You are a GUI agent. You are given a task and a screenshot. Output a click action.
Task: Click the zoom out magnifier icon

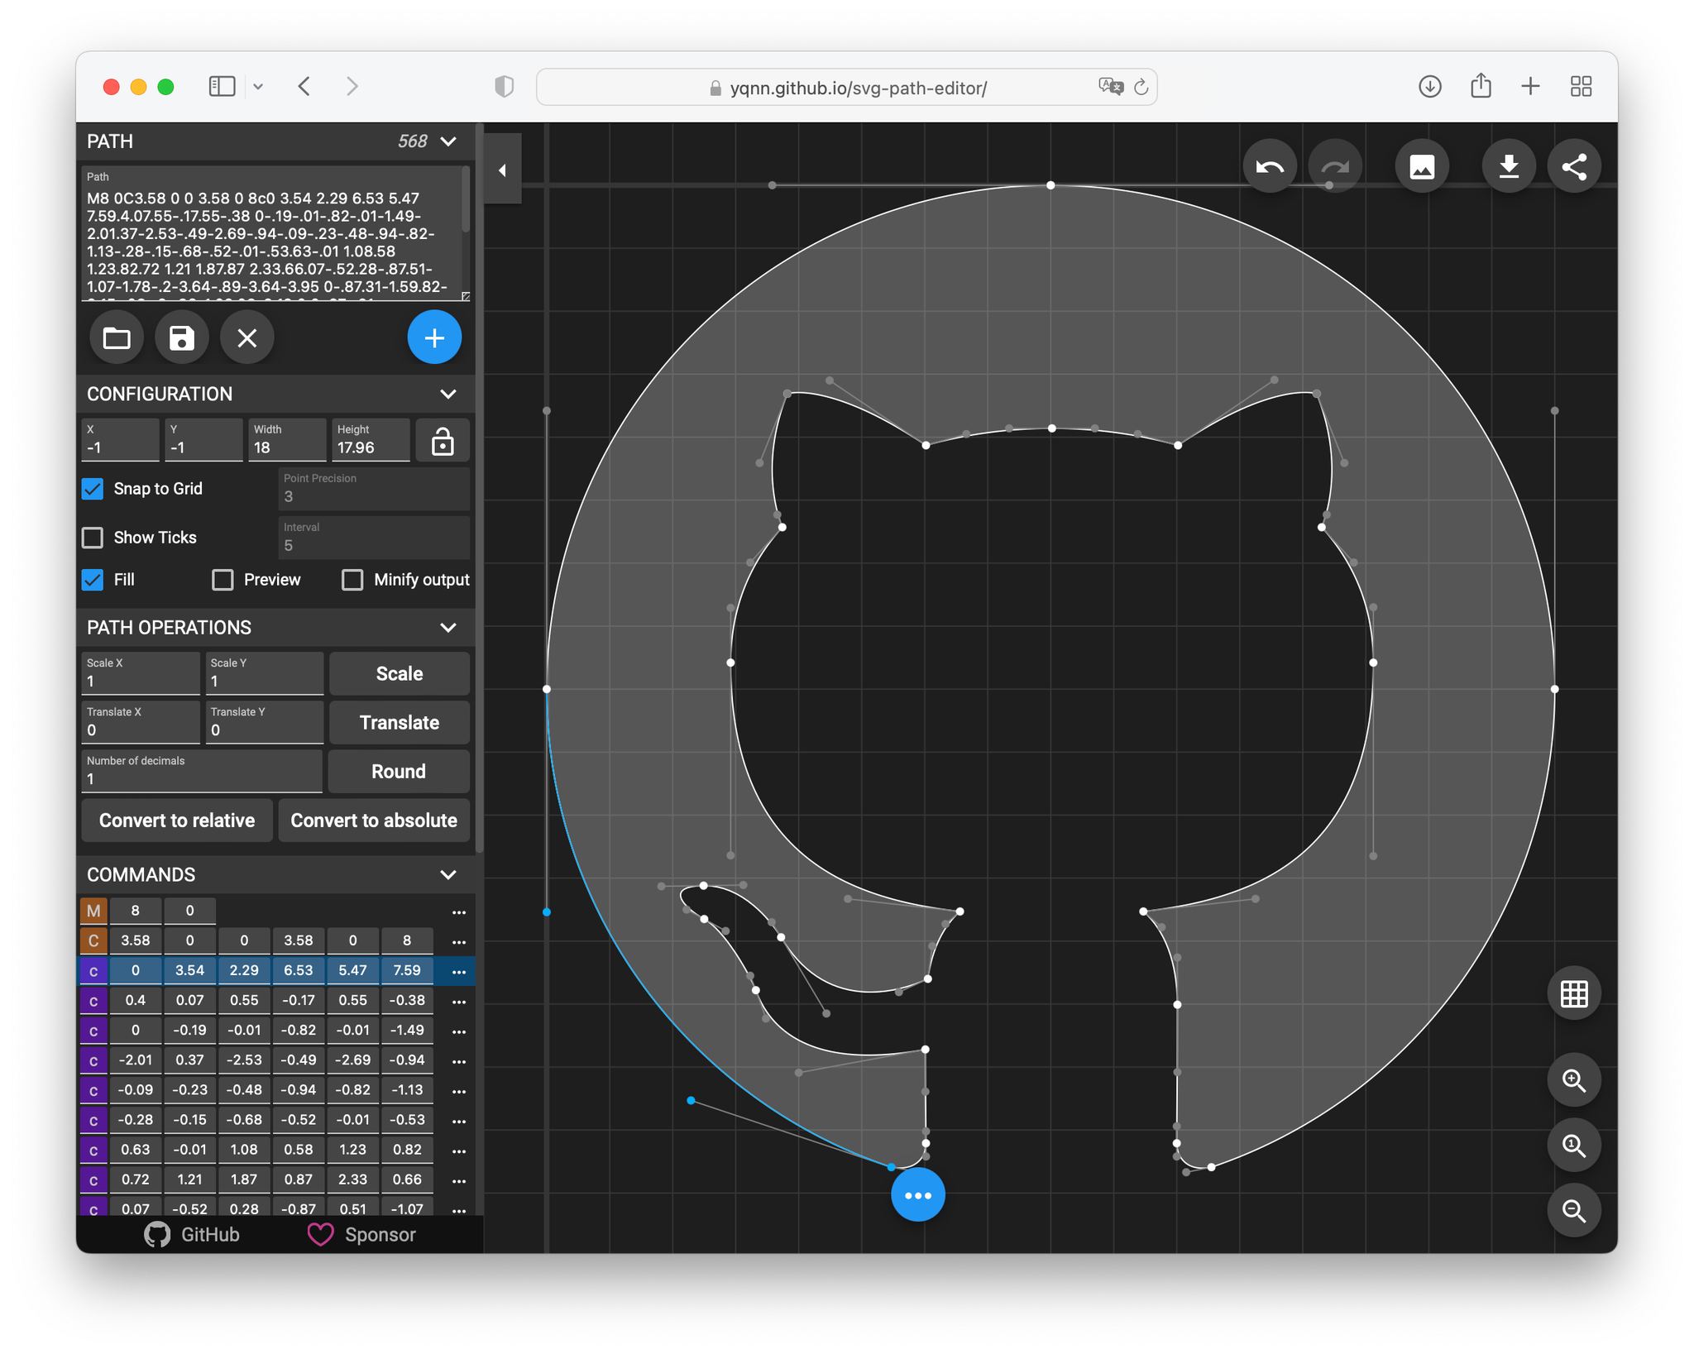[1574, 1211]
